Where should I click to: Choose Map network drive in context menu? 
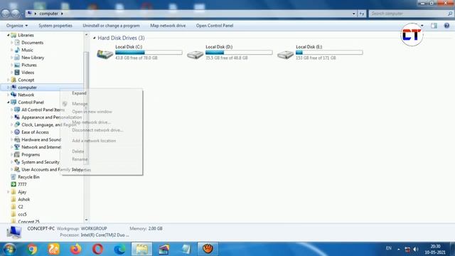(101, 122)
